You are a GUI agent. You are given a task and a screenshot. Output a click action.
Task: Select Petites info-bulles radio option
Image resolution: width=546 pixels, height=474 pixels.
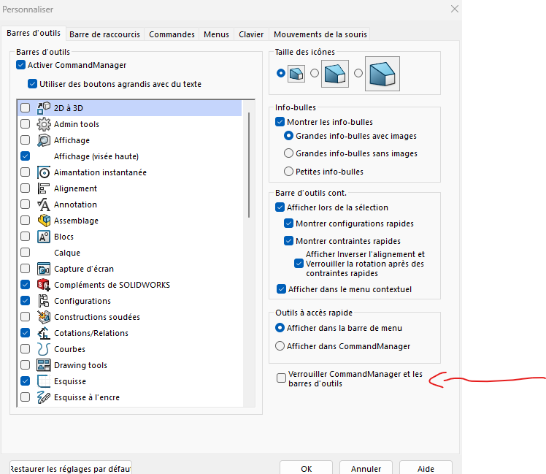tap(289, 172)
